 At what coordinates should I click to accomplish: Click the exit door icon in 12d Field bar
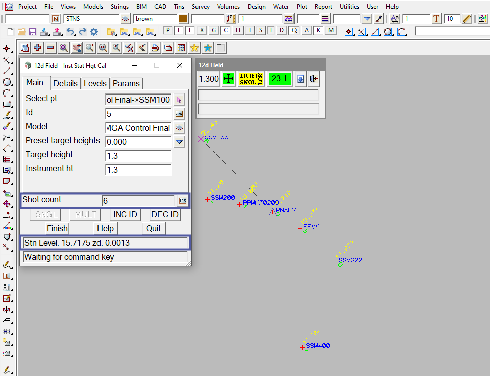(x=314, y=79)
